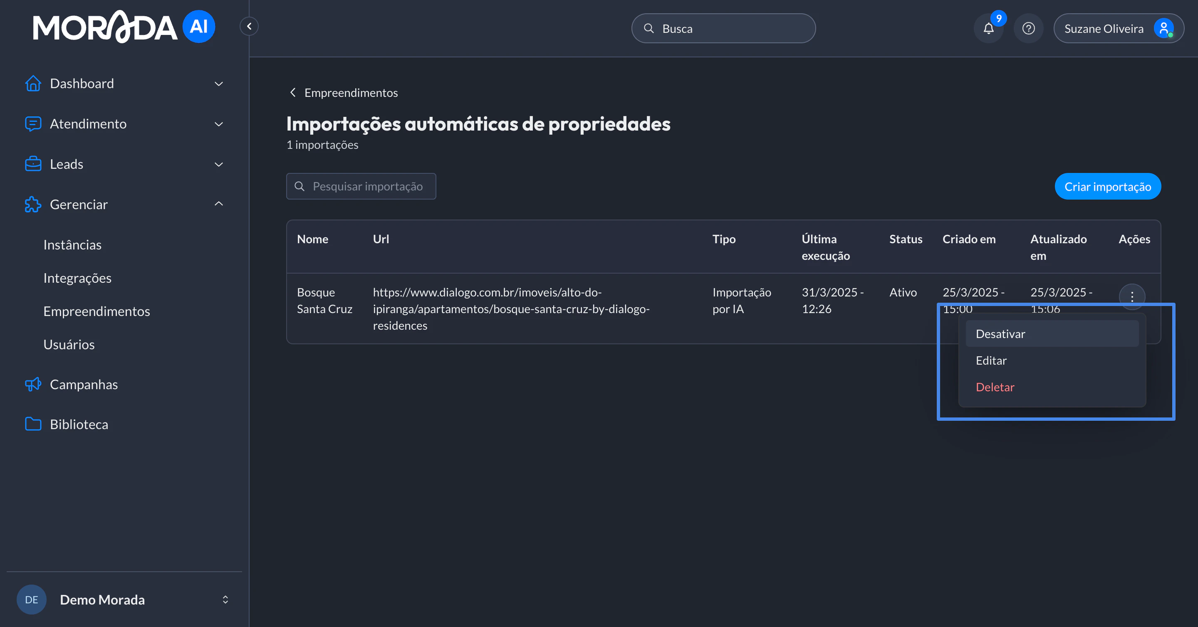Viewport: 1198px width, 627px height.
Task: Click the Criar importação button
Action: click(x=1108, y=186)
